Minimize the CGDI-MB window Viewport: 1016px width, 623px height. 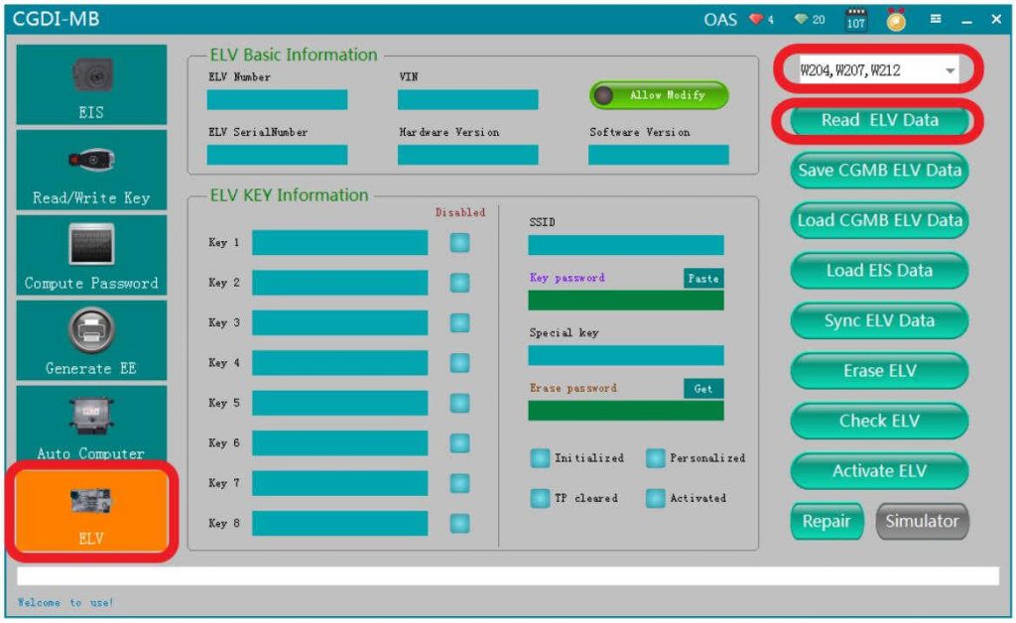coord(966,20)
